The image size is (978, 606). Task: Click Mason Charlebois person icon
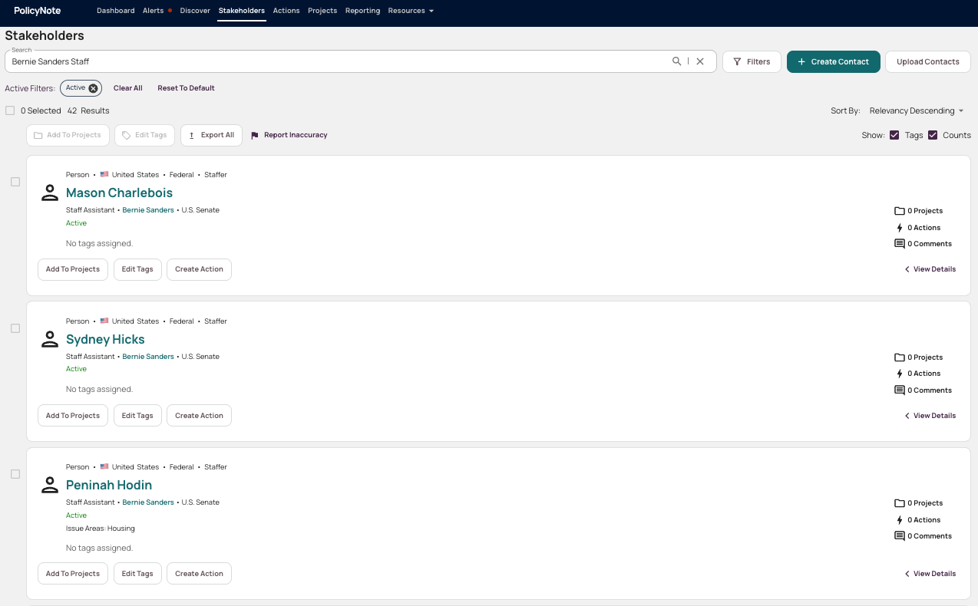point(50,193)
